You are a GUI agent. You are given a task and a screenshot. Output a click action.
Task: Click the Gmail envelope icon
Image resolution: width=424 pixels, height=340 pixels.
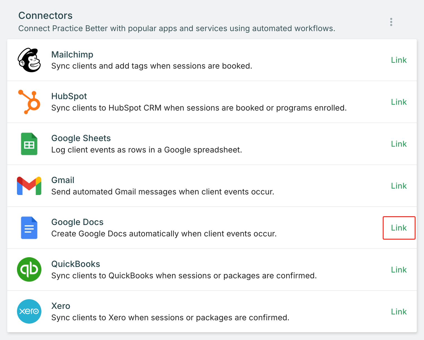29,186
